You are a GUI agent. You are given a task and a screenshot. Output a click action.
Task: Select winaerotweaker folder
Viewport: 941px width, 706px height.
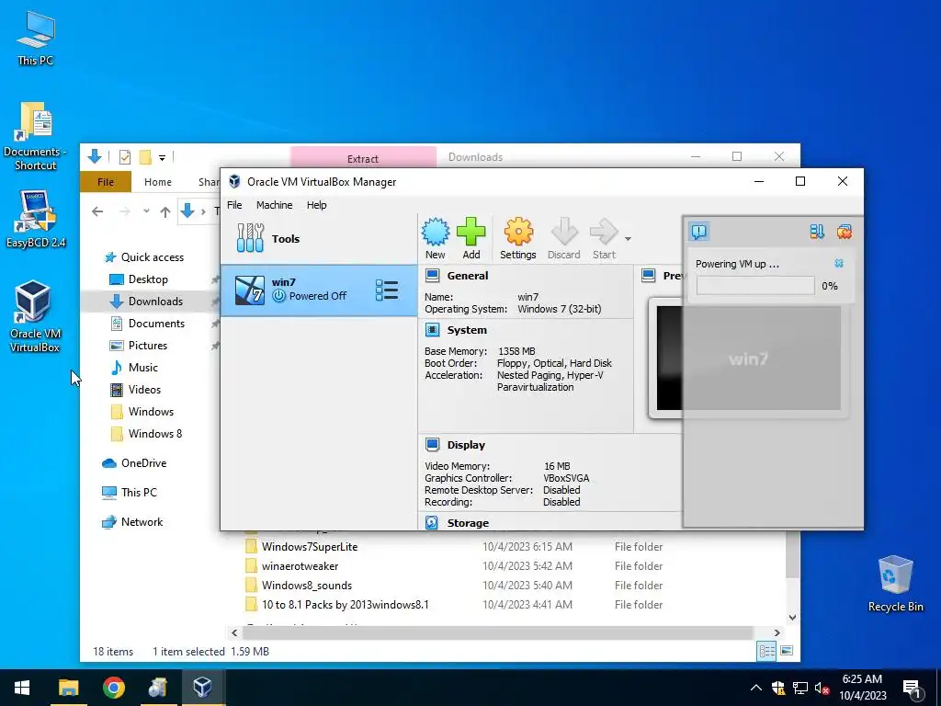pyautogui.click(x=300, y=566)
